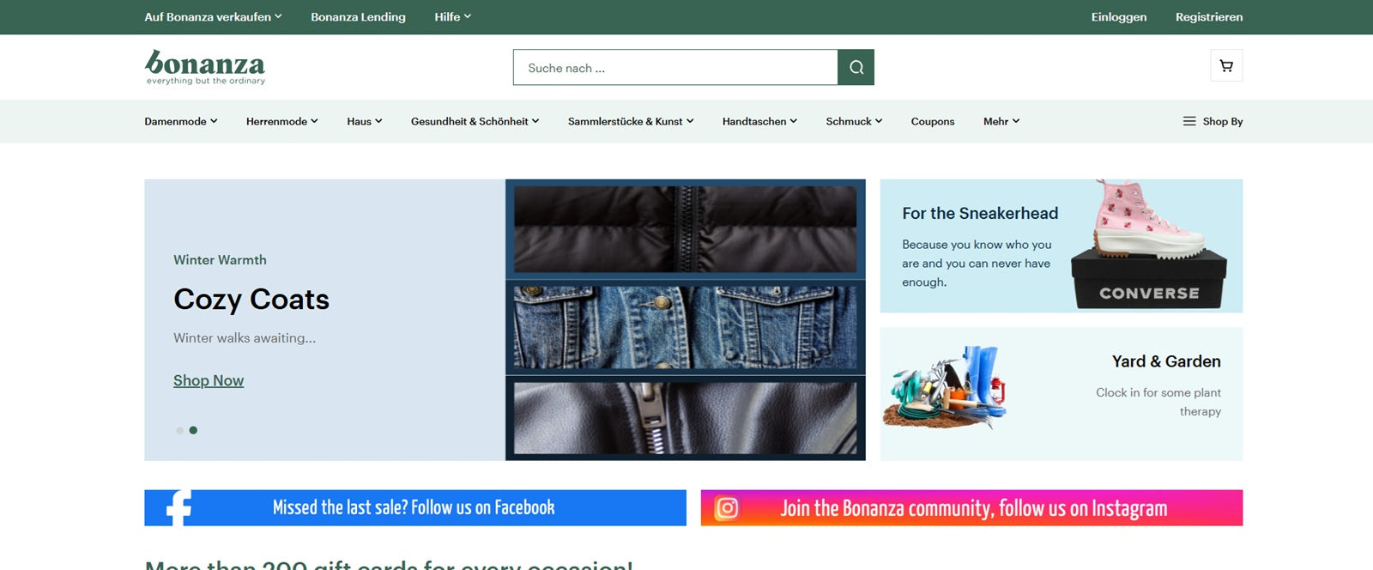
Task: Expand the Handtaschen category dropdown
Action: 759,121
